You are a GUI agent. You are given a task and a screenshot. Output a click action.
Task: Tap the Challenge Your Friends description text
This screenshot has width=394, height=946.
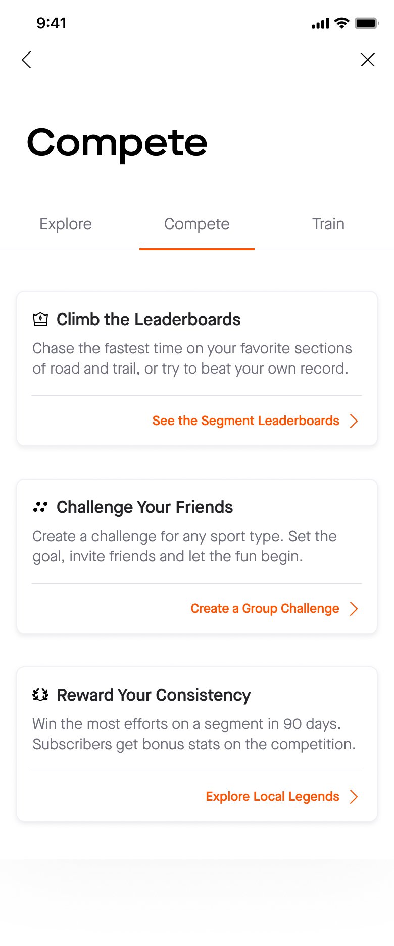tap(184, 546)
